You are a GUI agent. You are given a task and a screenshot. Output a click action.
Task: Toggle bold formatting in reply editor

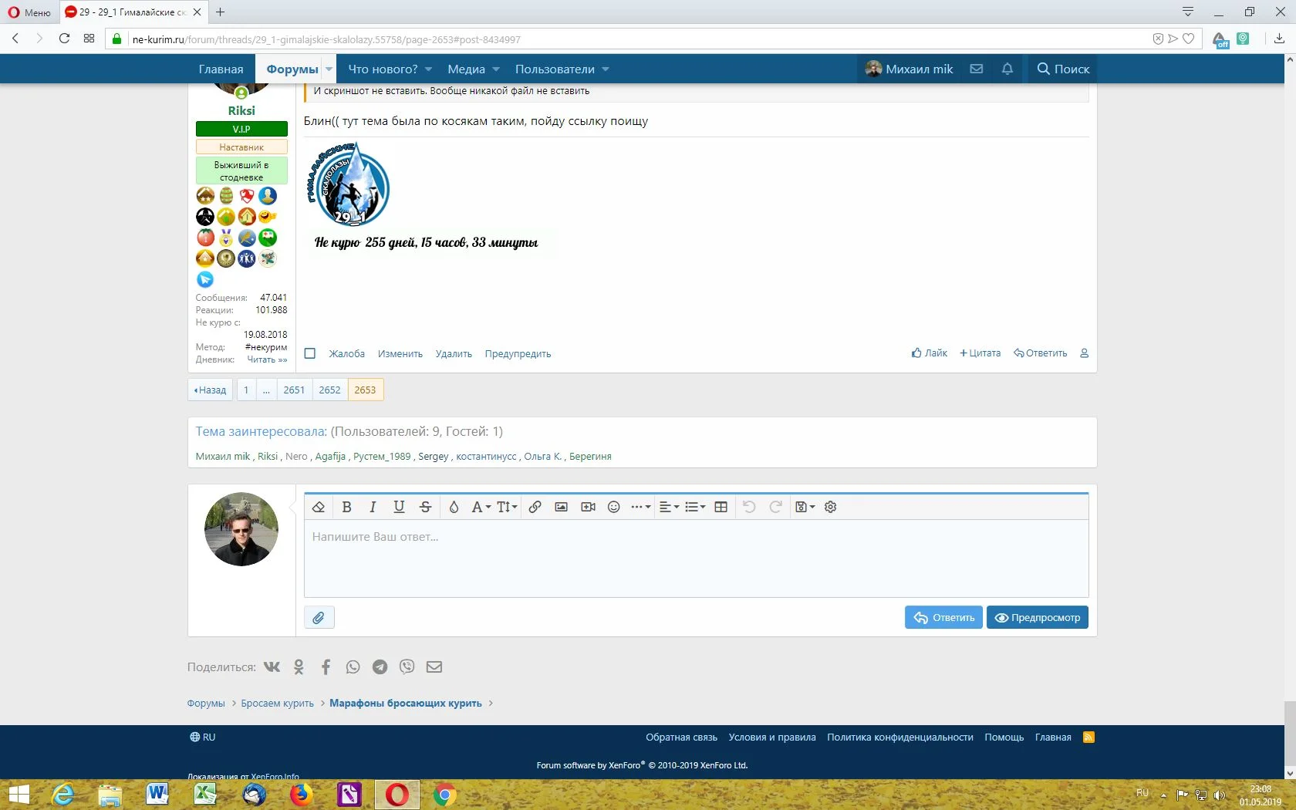coord(346,507)
